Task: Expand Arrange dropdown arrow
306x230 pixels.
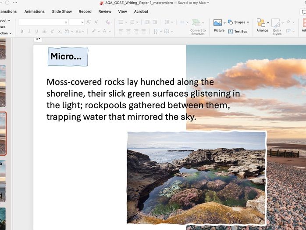Action: 268,23
